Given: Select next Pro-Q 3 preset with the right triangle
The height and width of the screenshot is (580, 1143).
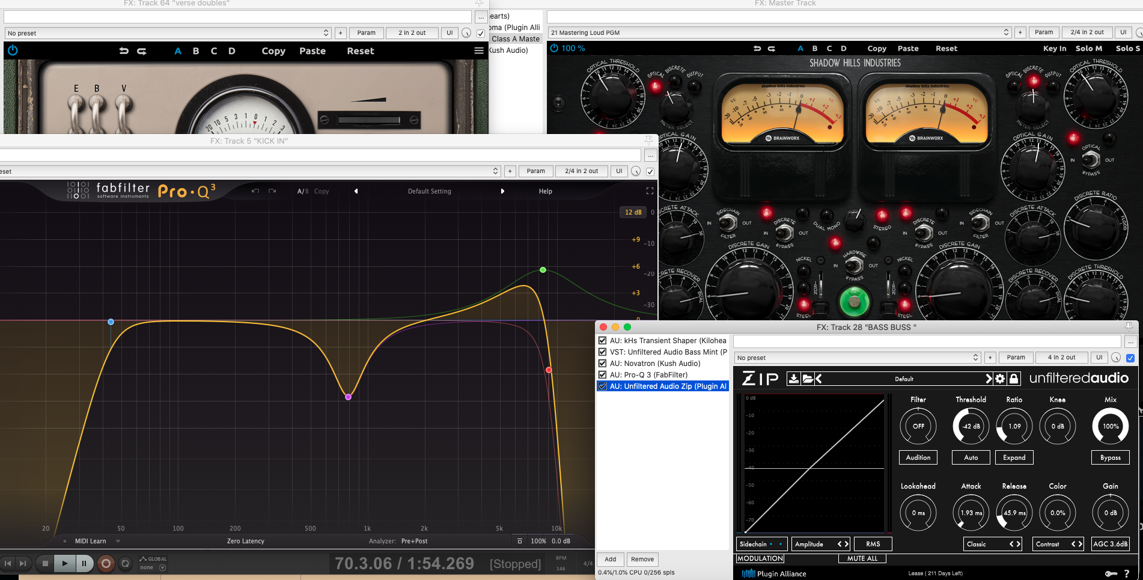Looking at the screenshot, I should (x=502, y=191).
